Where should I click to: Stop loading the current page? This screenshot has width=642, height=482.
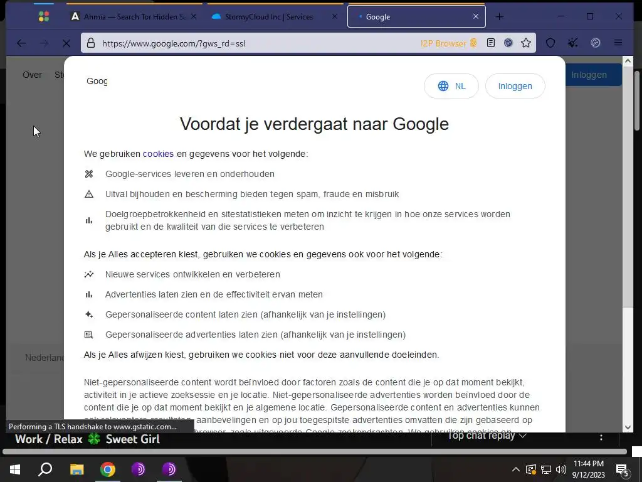(x=66, y=43)
